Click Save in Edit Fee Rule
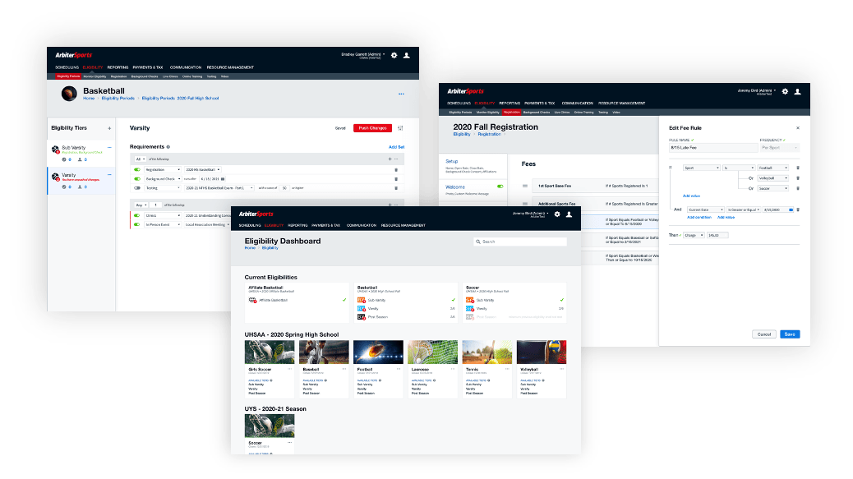The height and width of the screenshot is (479, 853). (x=790, y=334)
